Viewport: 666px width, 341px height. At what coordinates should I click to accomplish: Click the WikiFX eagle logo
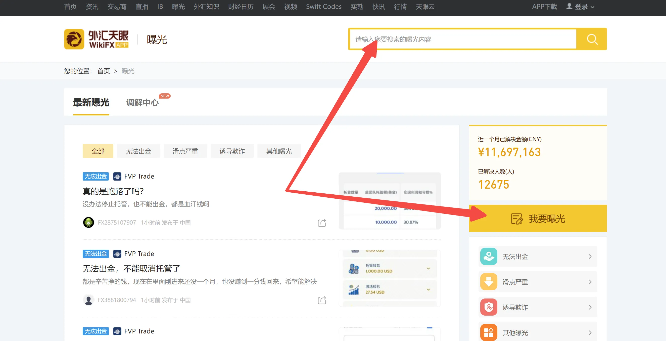pyautogui.click(x=74, y=39)
